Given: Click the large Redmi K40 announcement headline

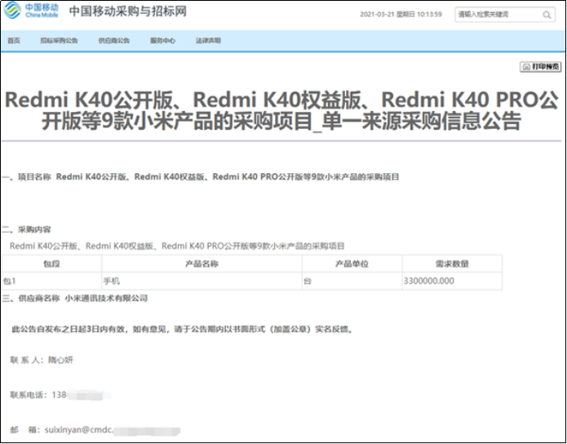Looking at the screenshot, I should [x=281, y=110].
